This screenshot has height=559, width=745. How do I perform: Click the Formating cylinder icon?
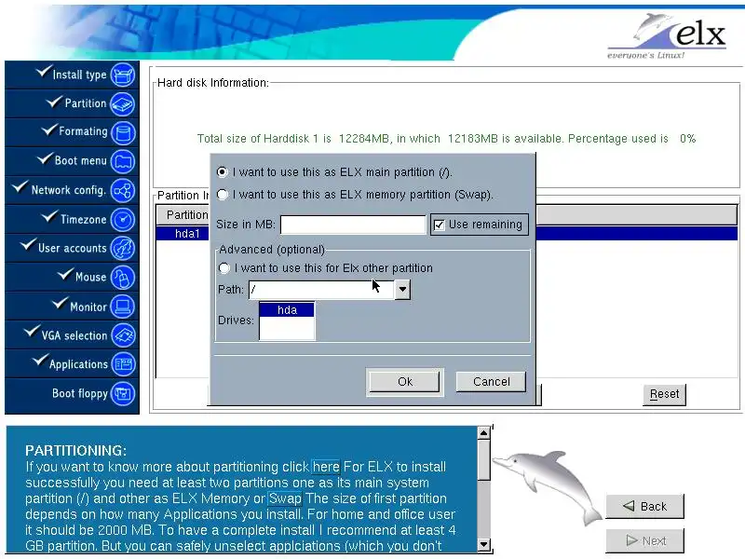coord(123,132)
